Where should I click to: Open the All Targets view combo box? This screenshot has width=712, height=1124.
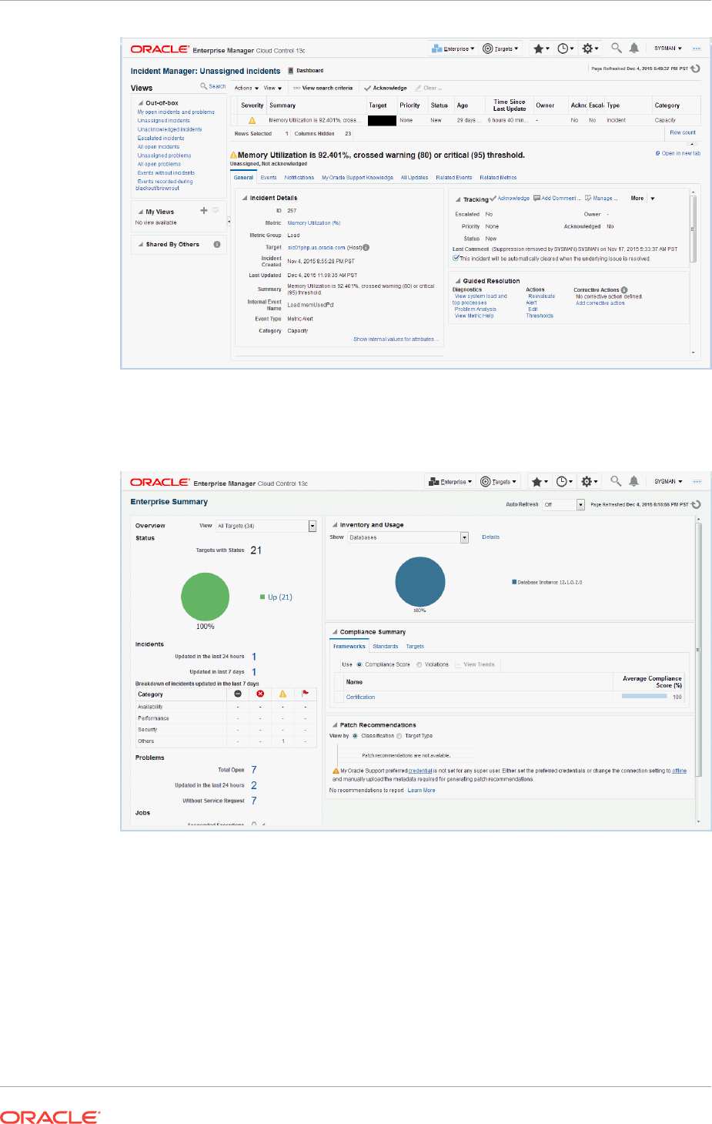pyautogui.click(x=266, y=526)
